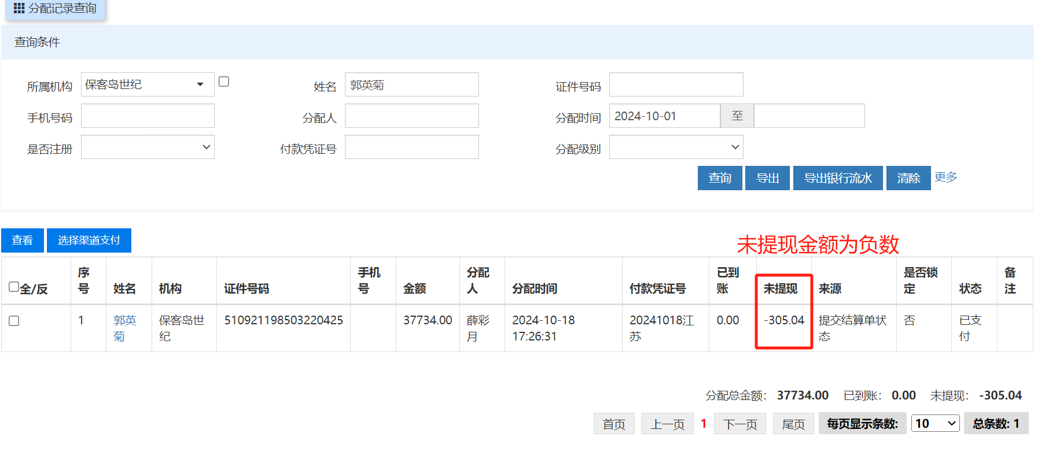Click 导出银行流水 button

[838, 178]
